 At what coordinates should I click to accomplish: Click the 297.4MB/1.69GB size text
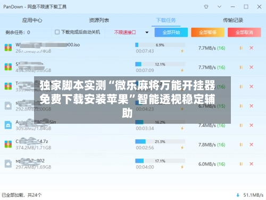(34, 167)
